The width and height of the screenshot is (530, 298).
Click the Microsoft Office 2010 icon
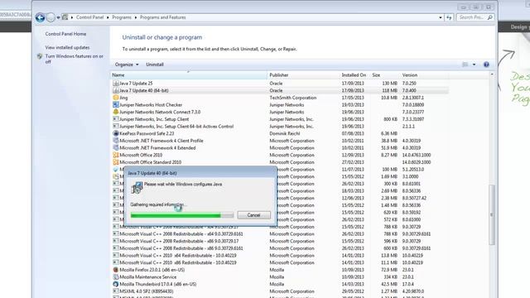click(x=116, y=155)
